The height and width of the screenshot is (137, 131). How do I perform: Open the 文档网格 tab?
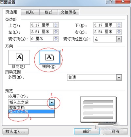68,12
